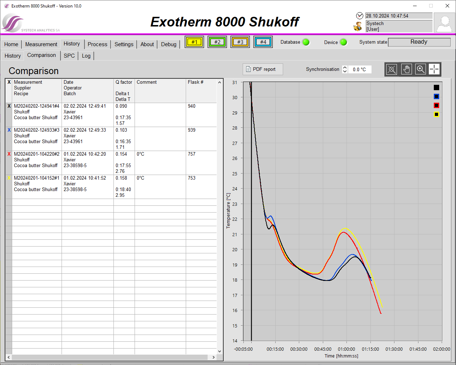The image size is (456, 365).
Task: Select the Comparison sub-tab
Action: coord(42,55)
